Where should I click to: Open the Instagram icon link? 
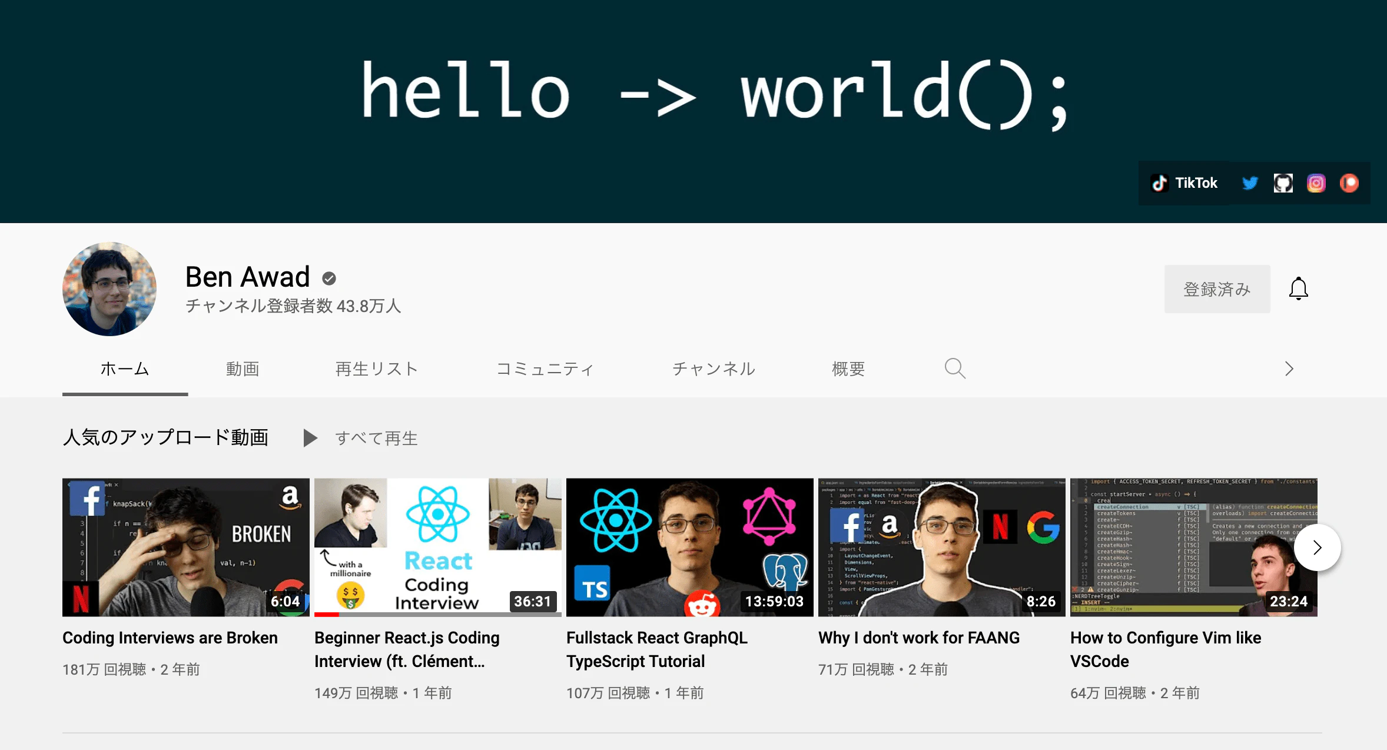click(1316, 183)
